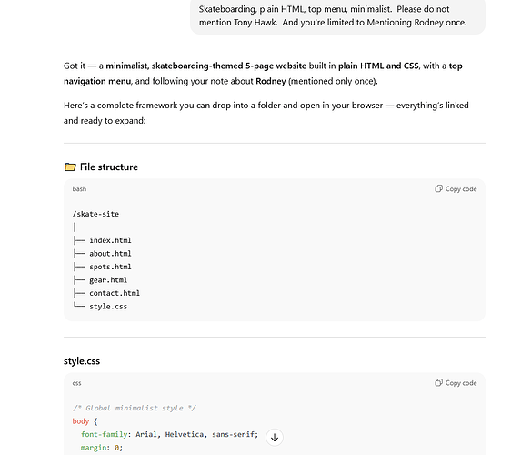The height and width of the screenshot is (455, 511).
Task: Click the 'Copy code' text in bash block
Action: (x=461, y=189)
